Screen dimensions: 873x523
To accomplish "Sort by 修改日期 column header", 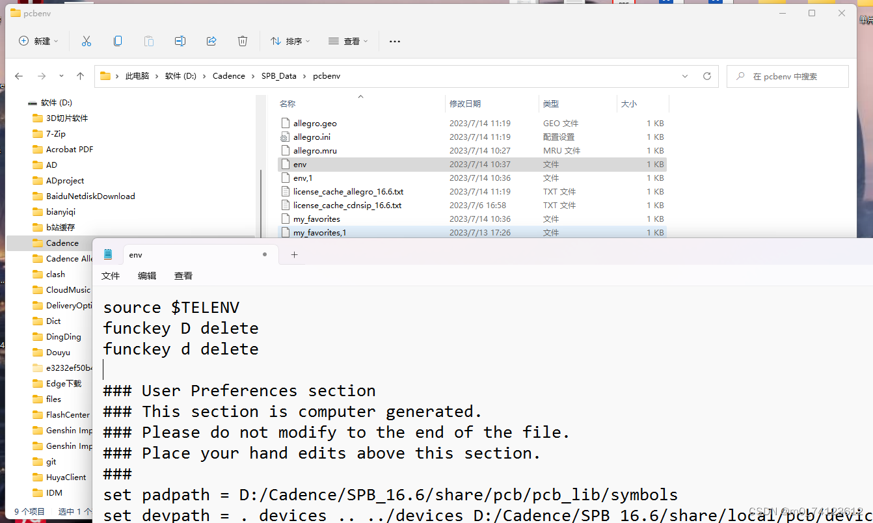I will [465, 103].
